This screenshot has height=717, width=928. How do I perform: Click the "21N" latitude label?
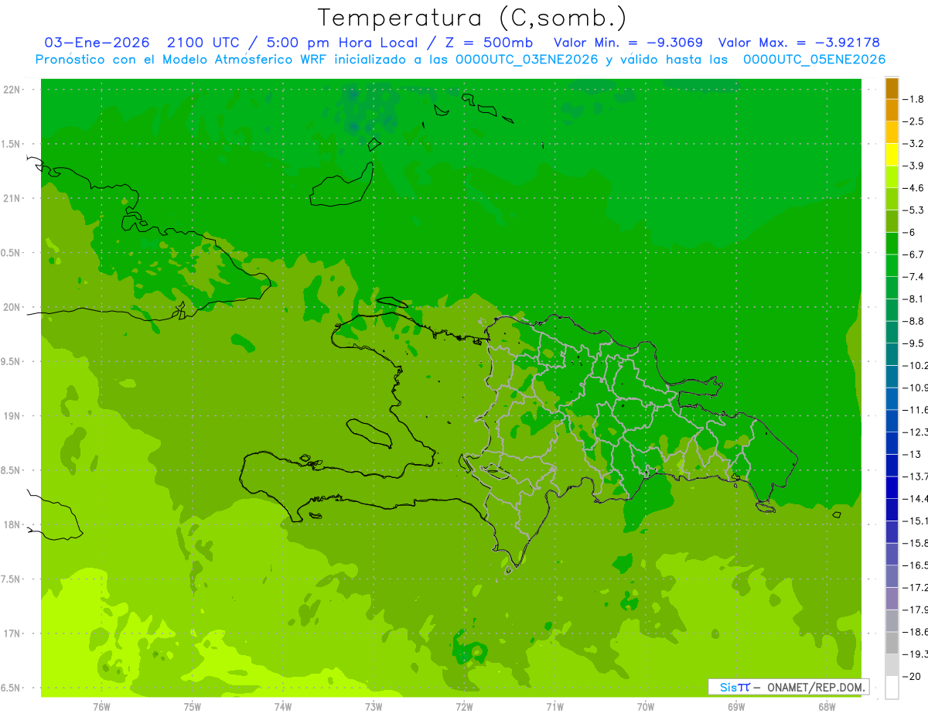point(11,198)
